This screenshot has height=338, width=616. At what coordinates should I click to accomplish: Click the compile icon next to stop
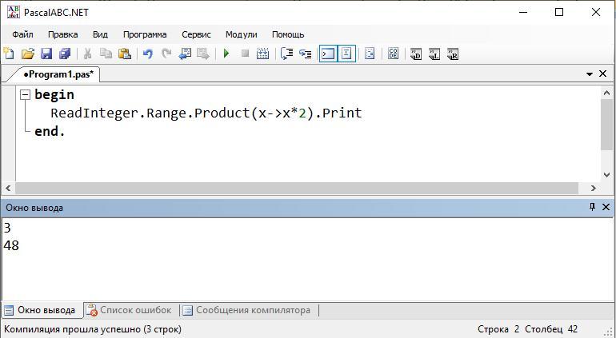263,54
